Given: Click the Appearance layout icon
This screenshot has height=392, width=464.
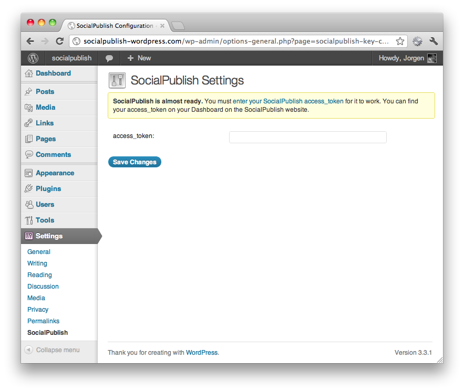Looking at the screenshot, I should point(29,173).
